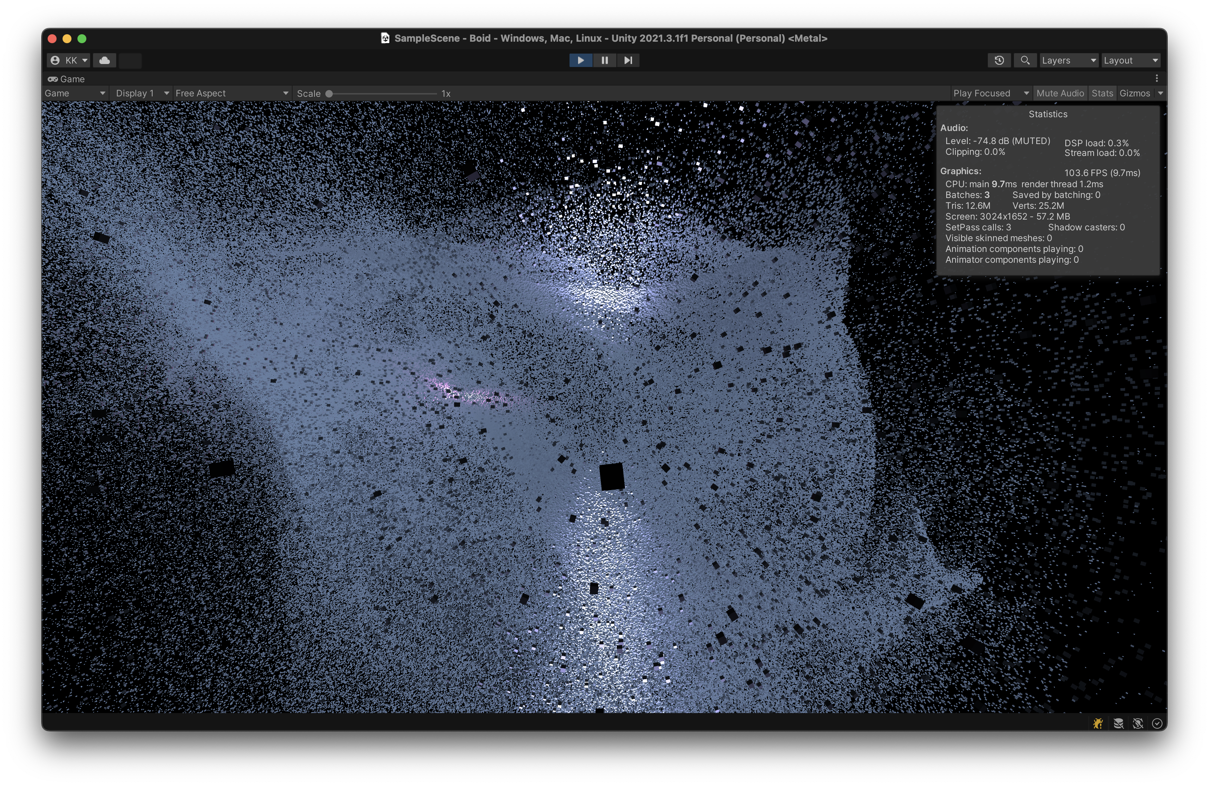Select the Display 1 dropdown
The height and width of the screenshot is (786, 1209).
137,93
